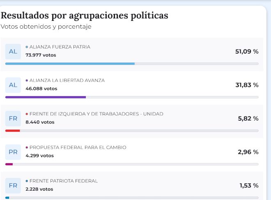Click the AL badge for Alianza La Libertad Avanza

pos(13,85)
